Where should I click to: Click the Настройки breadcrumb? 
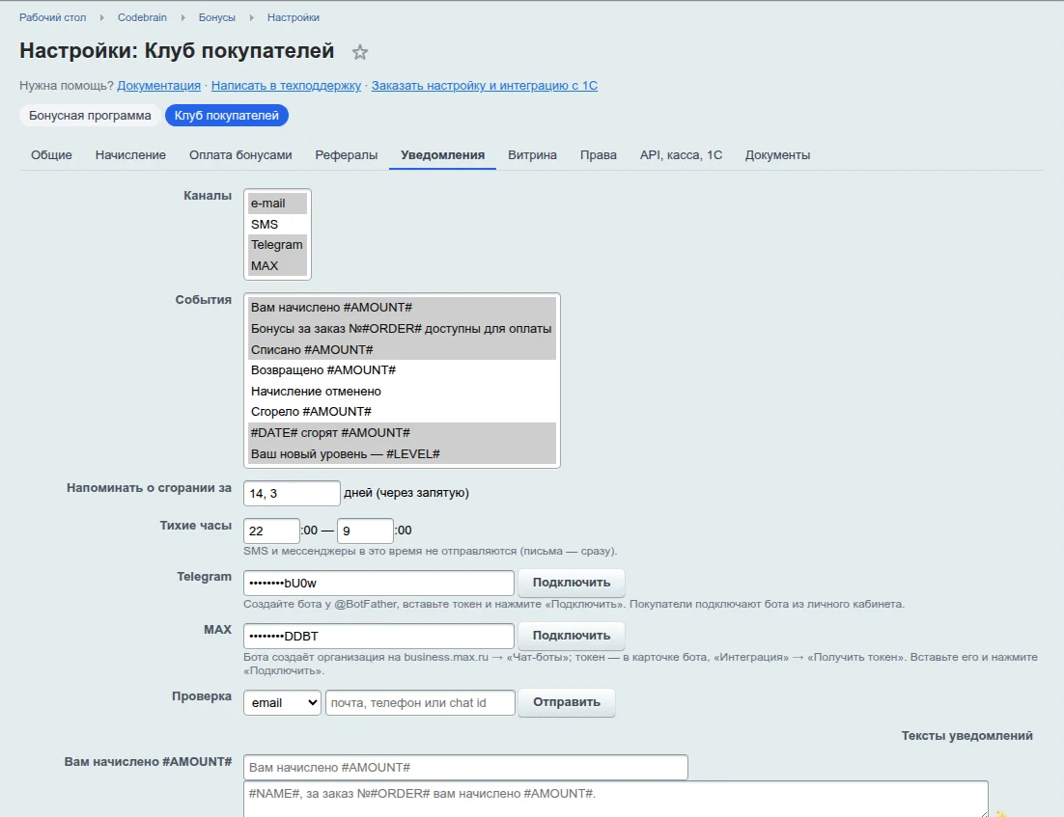[294, 17]
